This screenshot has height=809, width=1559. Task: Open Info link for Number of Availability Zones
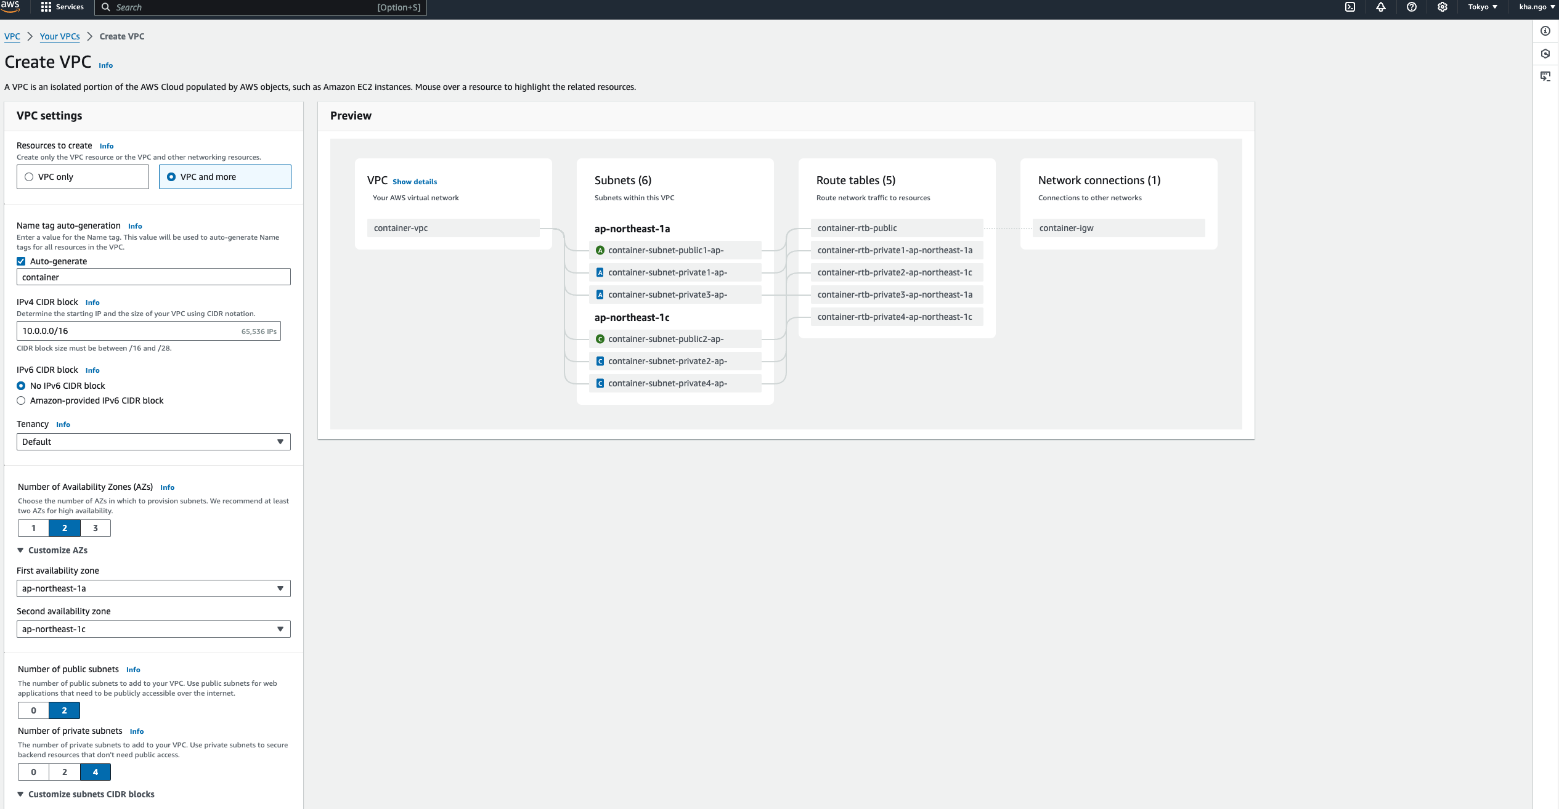tap(167, 487)
